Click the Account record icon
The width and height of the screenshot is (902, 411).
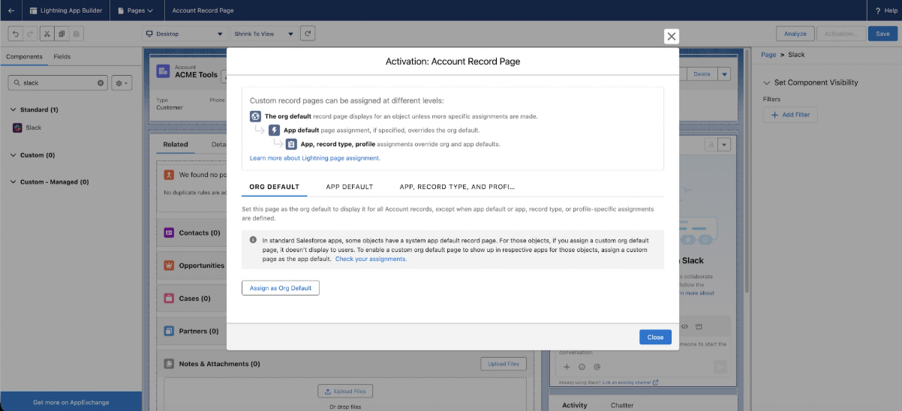163,70
